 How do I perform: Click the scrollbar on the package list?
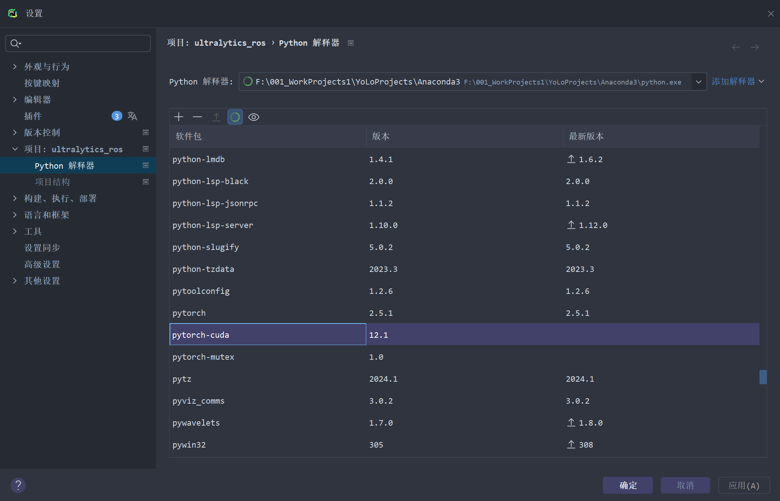pos(762,377)
